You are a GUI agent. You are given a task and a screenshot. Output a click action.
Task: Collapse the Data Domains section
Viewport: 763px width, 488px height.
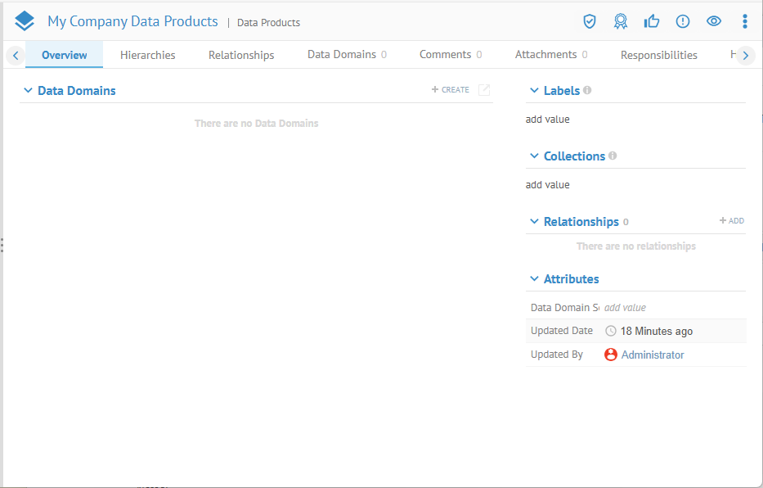[29, 91]
